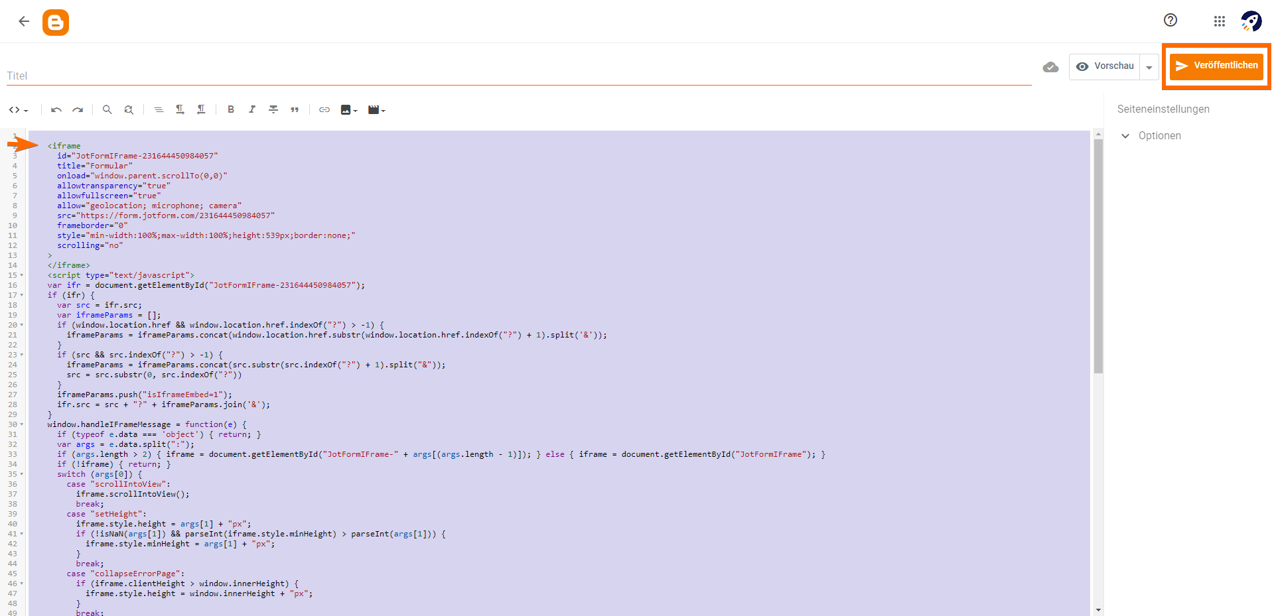Click the text case "setHeight":

[x=107, y=514]
